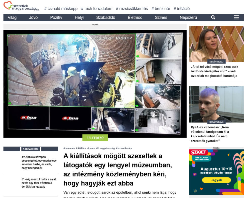Open the search magnifier icon in navbar
The width and height of the screenshot is (247, 198).
pos(213,17)
